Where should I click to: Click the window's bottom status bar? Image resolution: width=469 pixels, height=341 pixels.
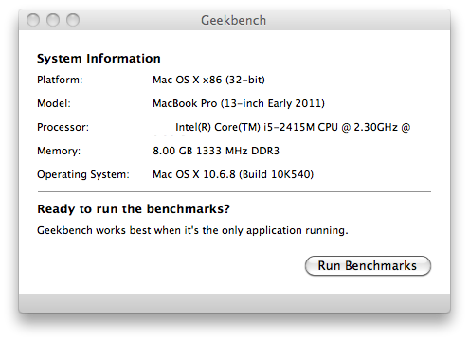(x=234, y=303)
